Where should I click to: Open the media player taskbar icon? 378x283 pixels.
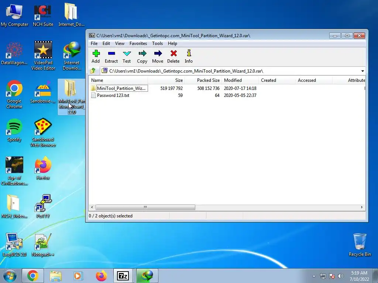[x=78, y=276]
